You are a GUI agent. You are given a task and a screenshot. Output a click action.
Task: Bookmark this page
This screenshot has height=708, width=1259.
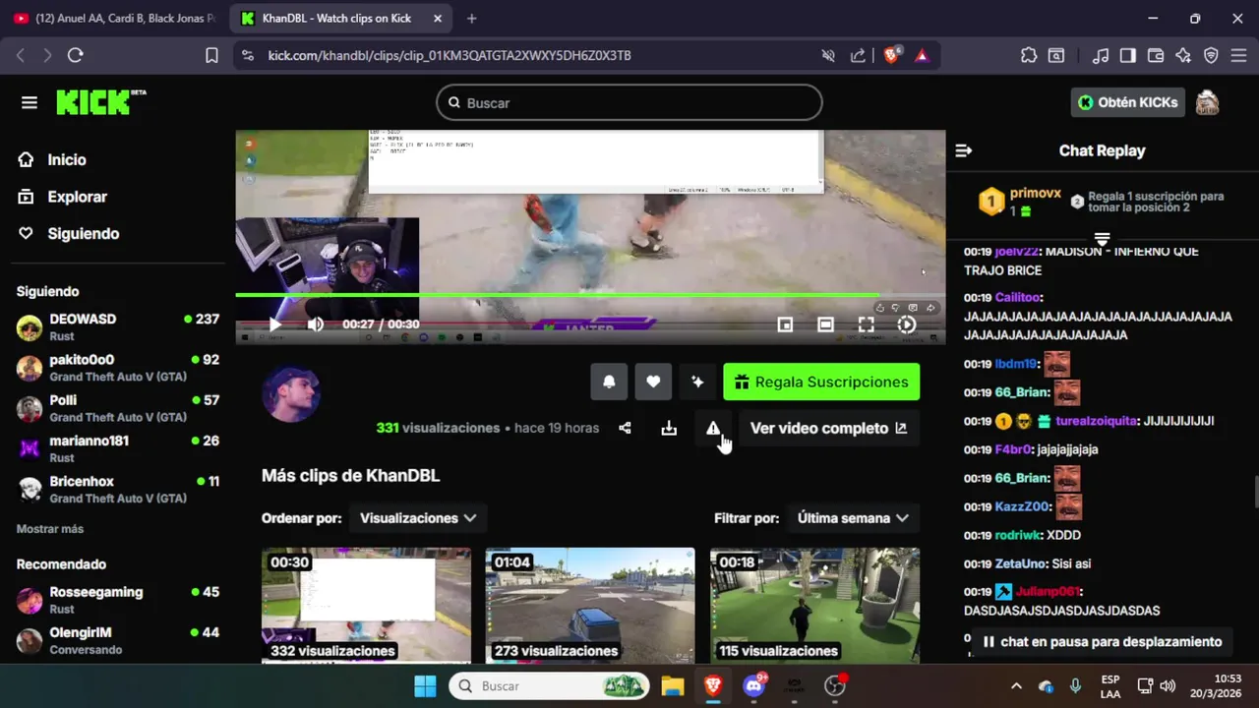(x=211, y=56)
